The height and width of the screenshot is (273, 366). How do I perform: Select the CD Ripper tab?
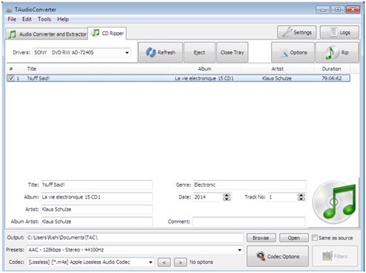tap(108, 33)
